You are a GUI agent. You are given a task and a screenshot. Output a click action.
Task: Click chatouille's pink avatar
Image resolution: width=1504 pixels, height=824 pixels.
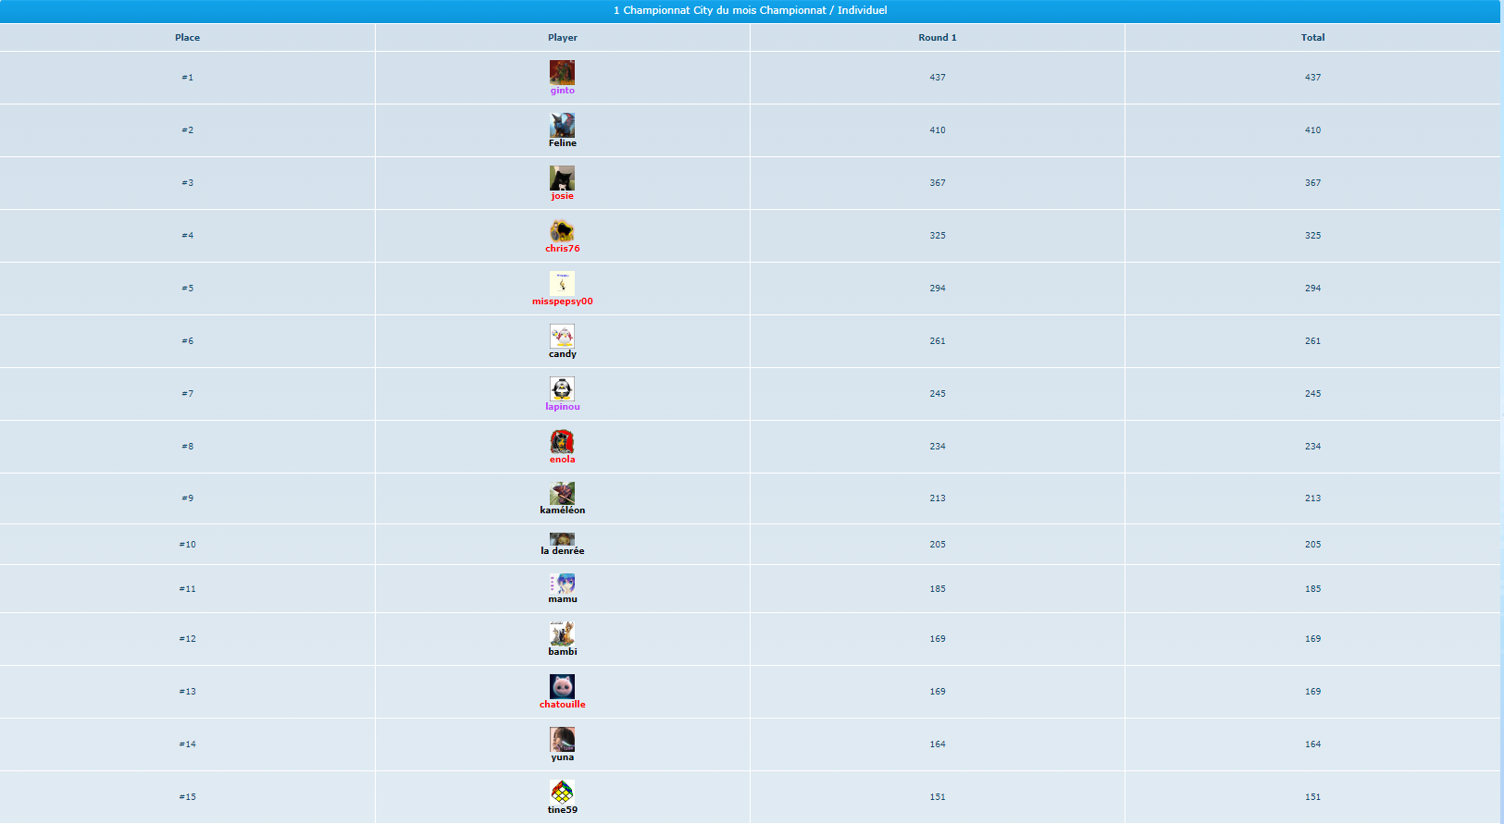pos(562,686)
